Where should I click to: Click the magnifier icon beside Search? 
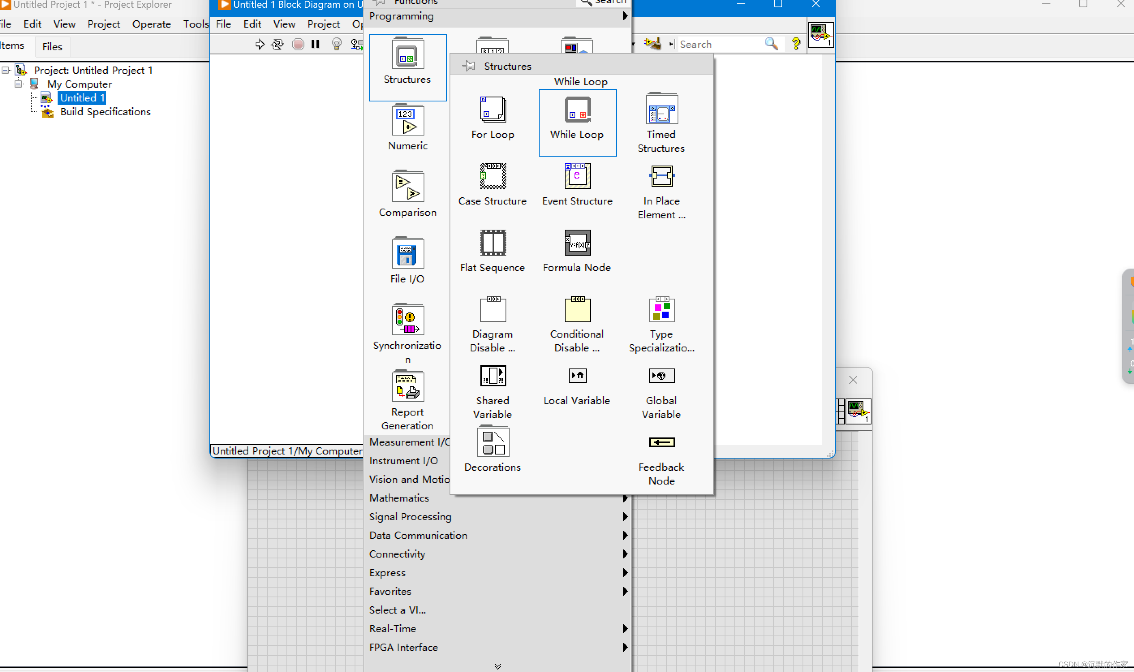(771, 44)
